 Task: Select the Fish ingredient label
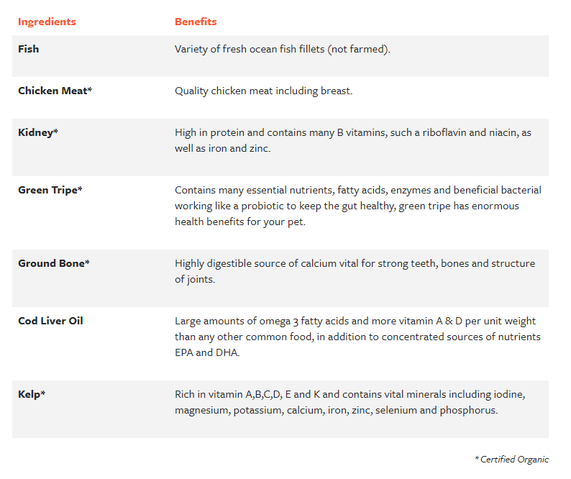click(28, 49)
